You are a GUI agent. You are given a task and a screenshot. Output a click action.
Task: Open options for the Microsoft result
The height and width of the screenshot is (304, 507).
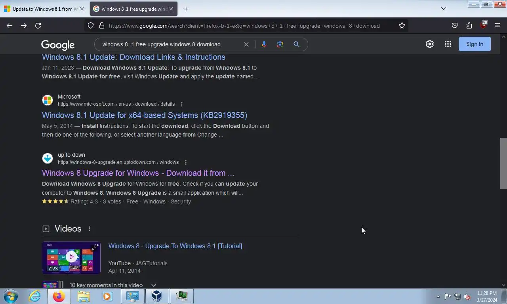pyautogui.click(x=182, y=104)
